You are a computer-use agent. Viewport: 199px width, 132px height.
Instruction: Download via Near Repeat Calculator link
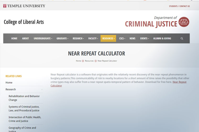pyautogui.click(x=179, y=82)
